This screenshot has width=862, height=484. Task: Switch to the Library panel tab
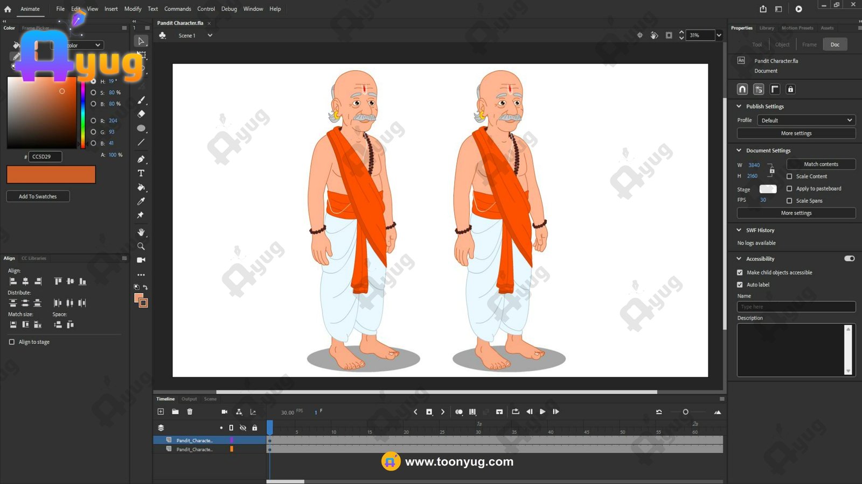[767, 28]
